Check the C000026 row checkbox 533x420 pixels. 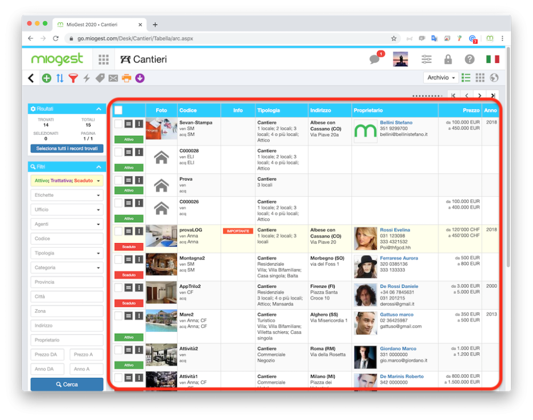[118, 203]
